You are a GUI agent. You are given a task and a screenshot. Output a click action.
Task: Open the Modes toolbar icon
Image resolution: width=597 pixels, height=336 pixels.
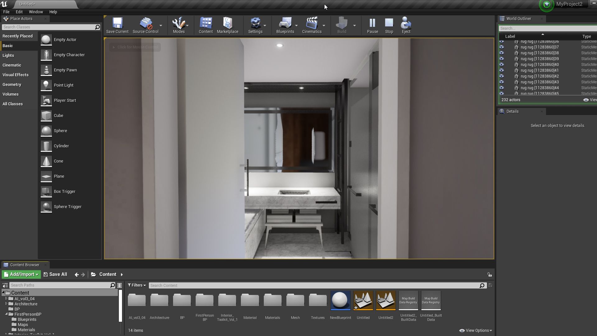[178, 25]
